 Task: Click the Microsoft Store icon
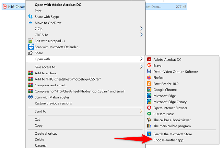click(x=149, y=134)
